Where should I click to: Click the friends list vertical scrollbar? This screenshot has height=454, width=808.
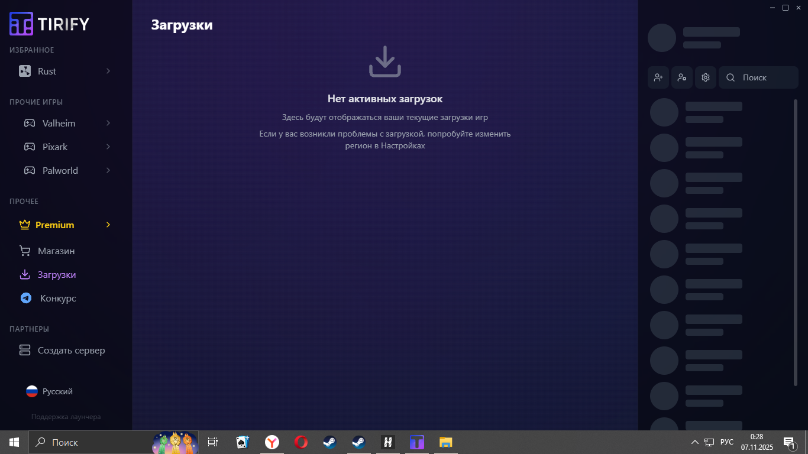(795, 242)
